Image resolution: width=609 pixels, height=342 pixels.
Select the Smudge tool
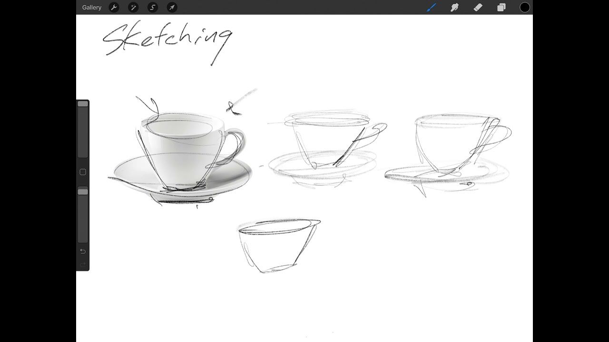(x=455, y=7)
